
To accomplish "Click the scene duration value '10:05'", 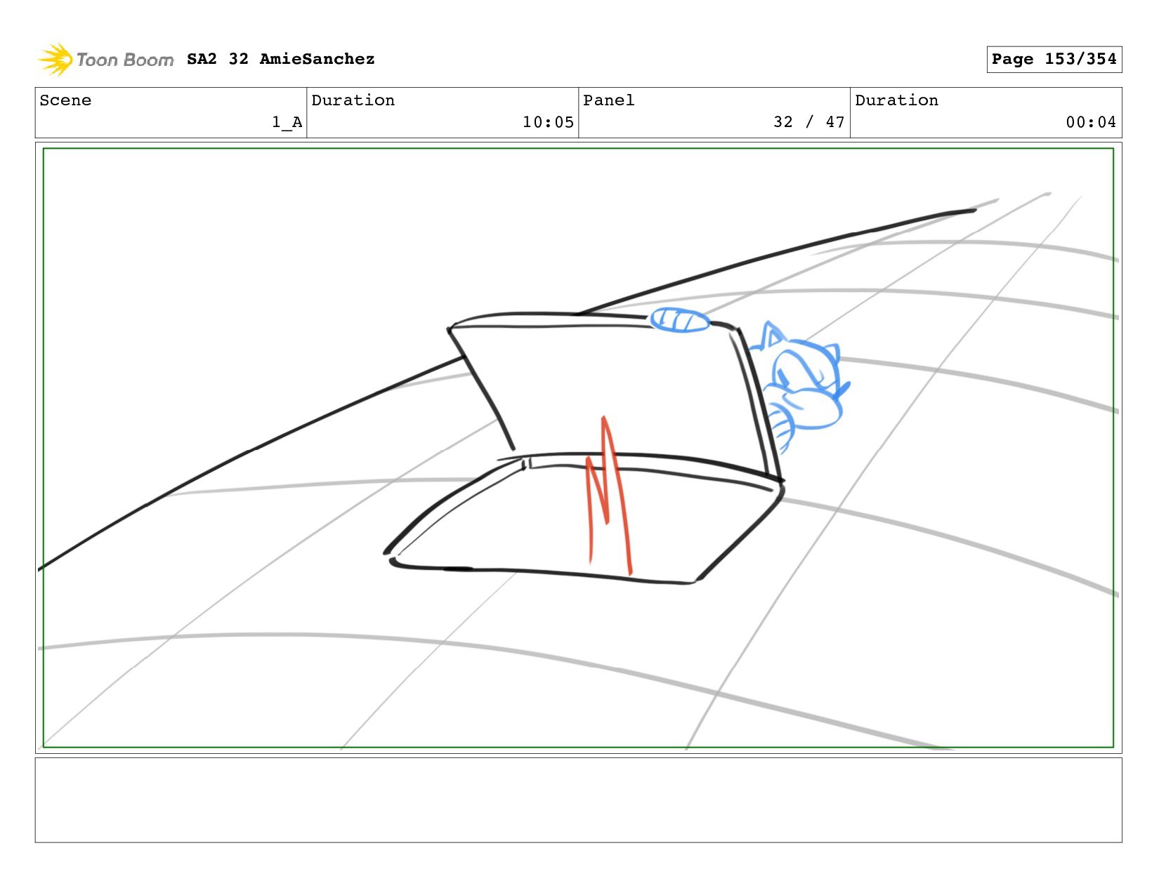I will pos(548,122).
